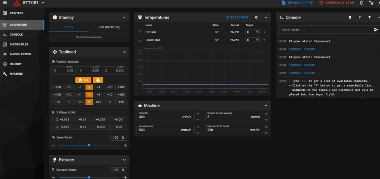Click the Speed factor slider handle

point(89,145)
